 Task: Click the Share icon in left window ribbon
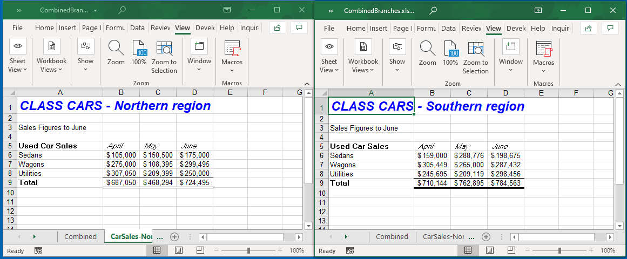pos(278,28)
